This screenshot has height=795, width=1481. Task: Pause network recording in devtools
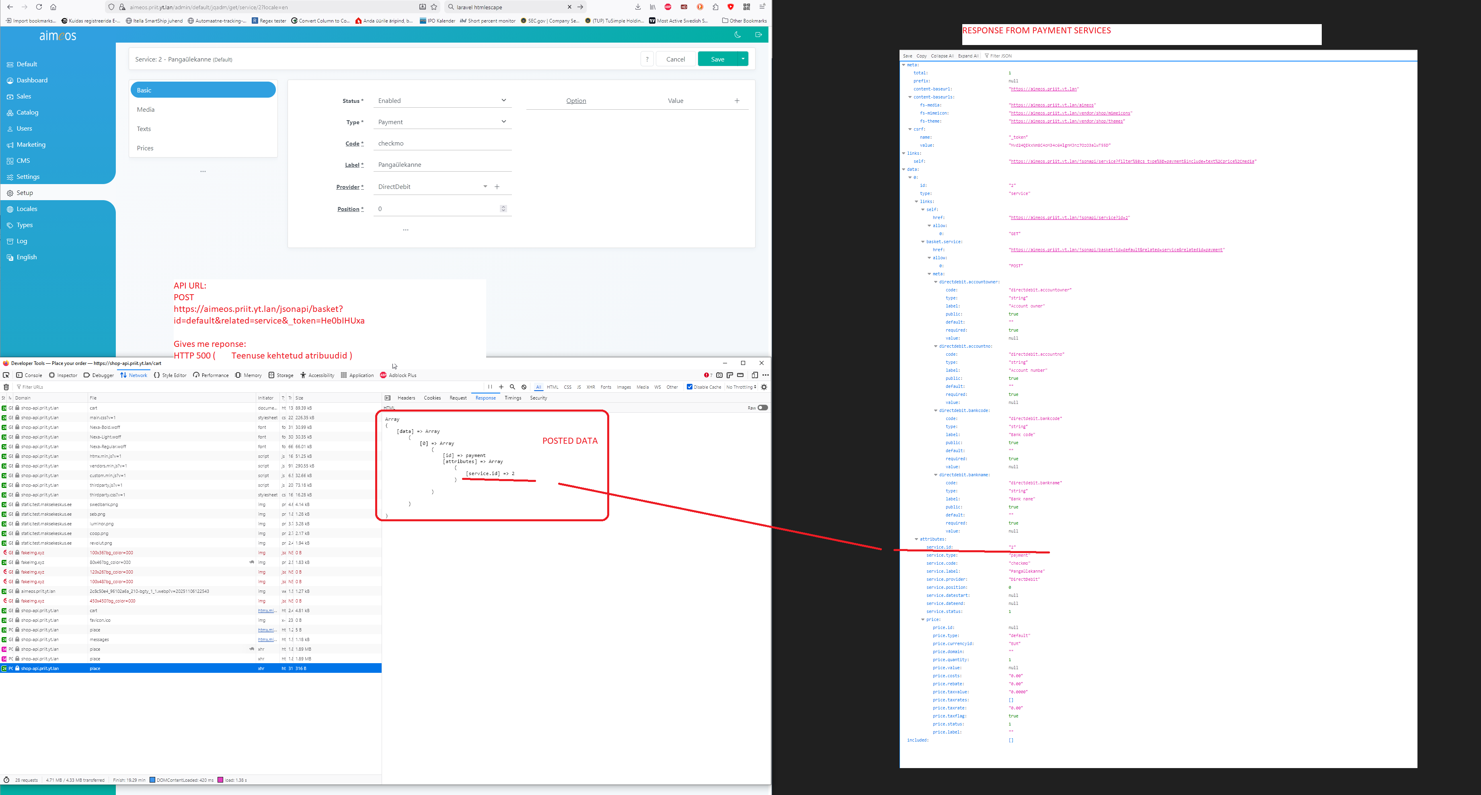(x=490, y=387)
